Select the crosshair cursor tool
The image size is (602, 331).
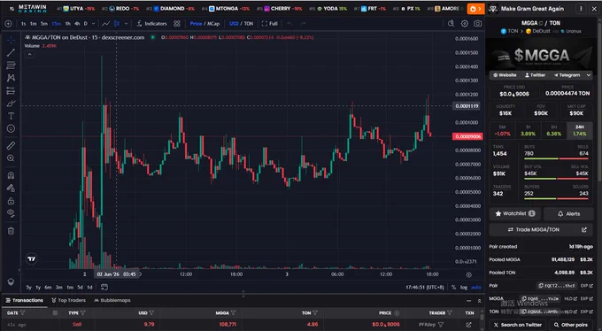tap(11, 40)
